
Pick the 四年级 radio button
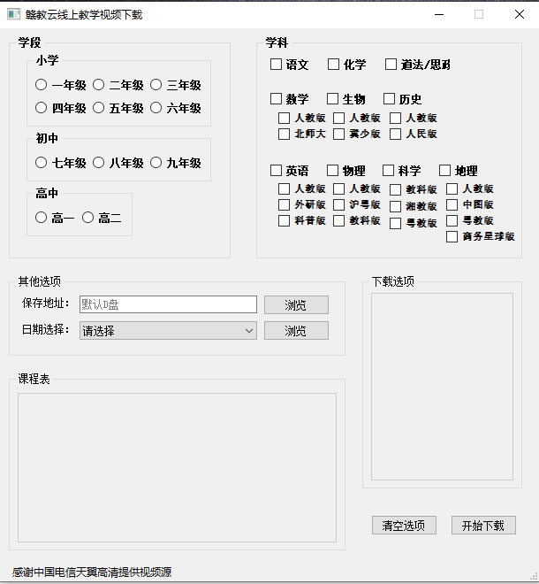pyautogui.click(x=41, y=108)
